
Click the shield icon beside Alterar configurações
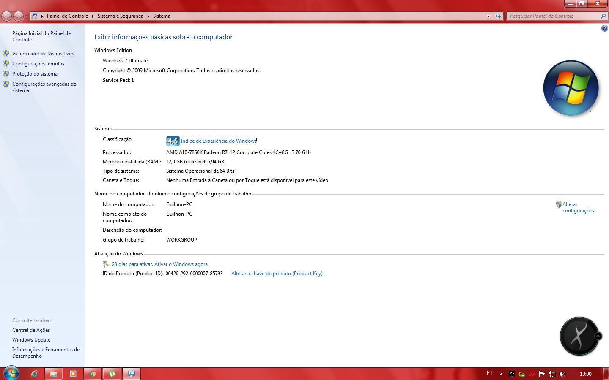tap(559, 204)
